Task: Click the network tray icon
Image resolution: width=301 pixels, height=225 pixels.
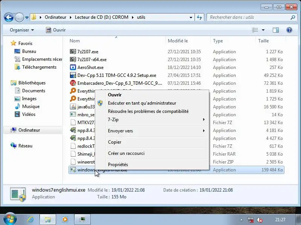Action: 251,220
